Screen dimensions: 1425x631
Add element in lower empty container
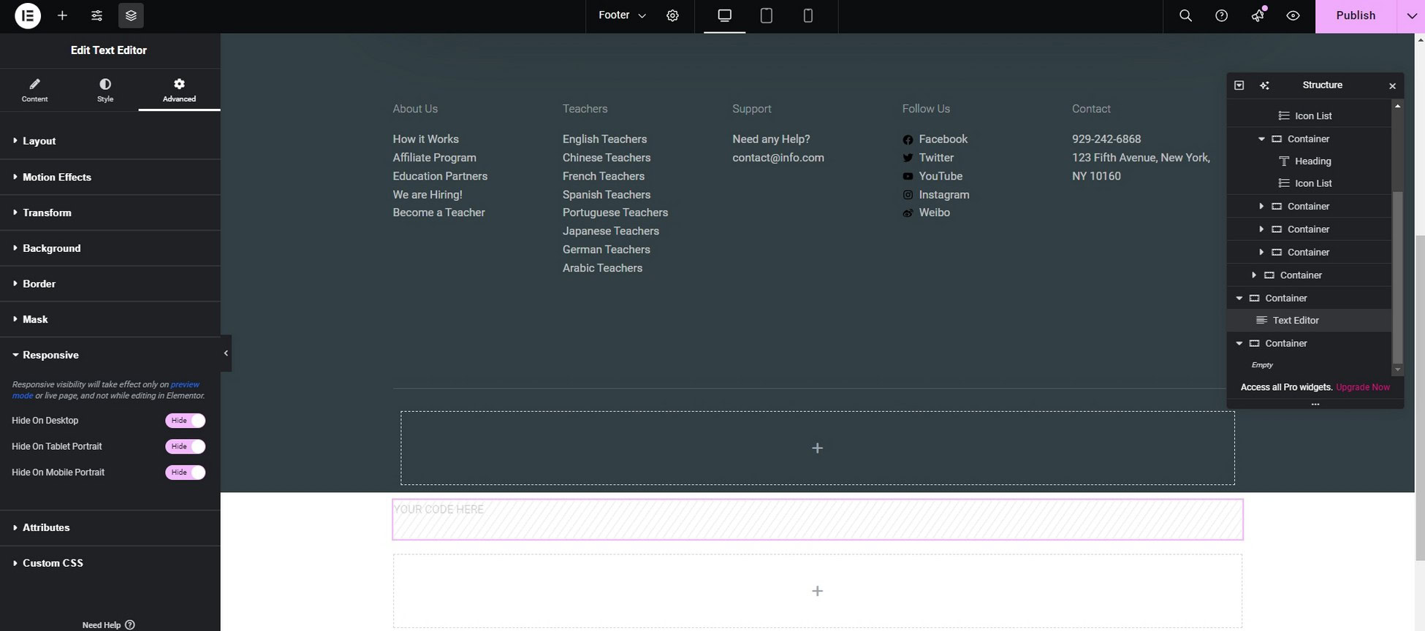click(817, 591)
